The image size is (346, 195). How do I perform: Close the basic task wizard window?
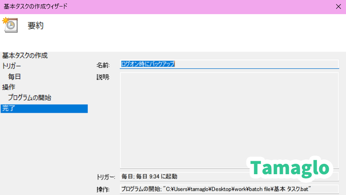[x=337, y=6]
